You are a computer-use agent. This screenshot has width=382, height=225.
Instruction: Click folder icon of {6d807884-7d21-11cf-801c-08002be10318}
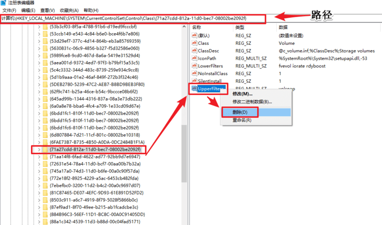[45, 135]
